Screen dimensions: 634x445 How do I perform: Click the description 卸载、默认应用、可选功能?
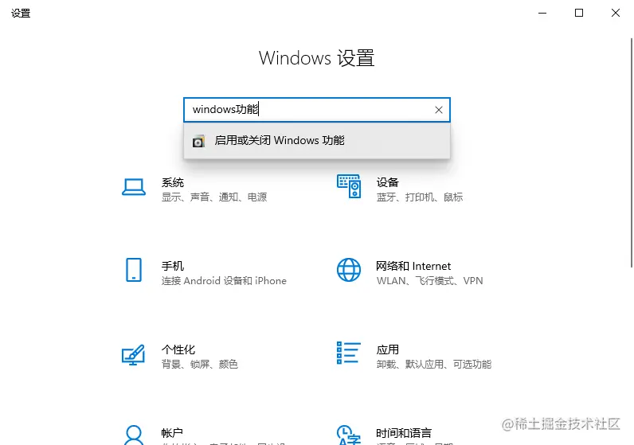[434, 364]
